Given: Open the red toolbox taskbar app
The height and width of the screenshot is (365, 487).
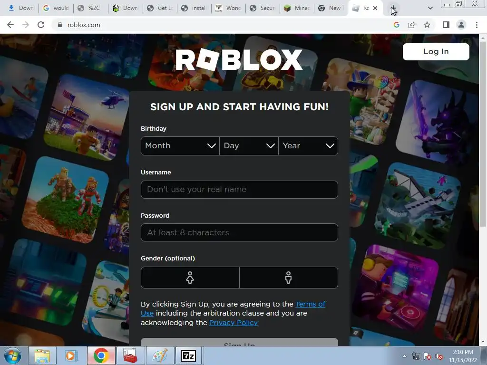Looking at the screenshot, I should click(130, 355).
